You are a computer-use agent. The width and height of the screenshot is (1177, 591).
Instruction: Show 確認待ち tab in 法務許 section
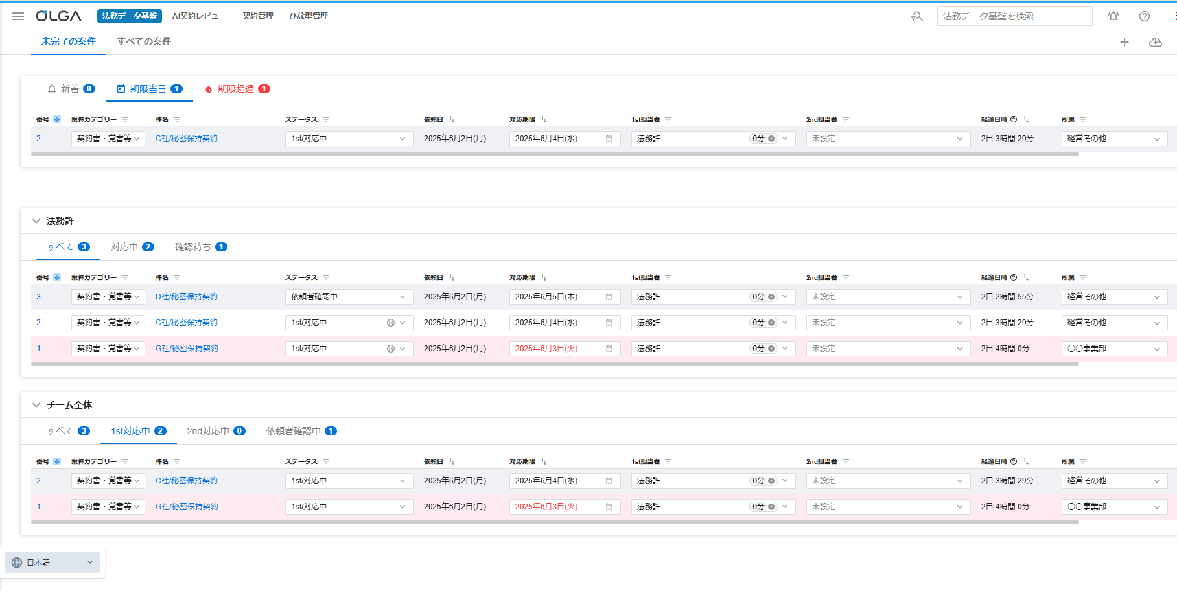click(x=201, y=247)
